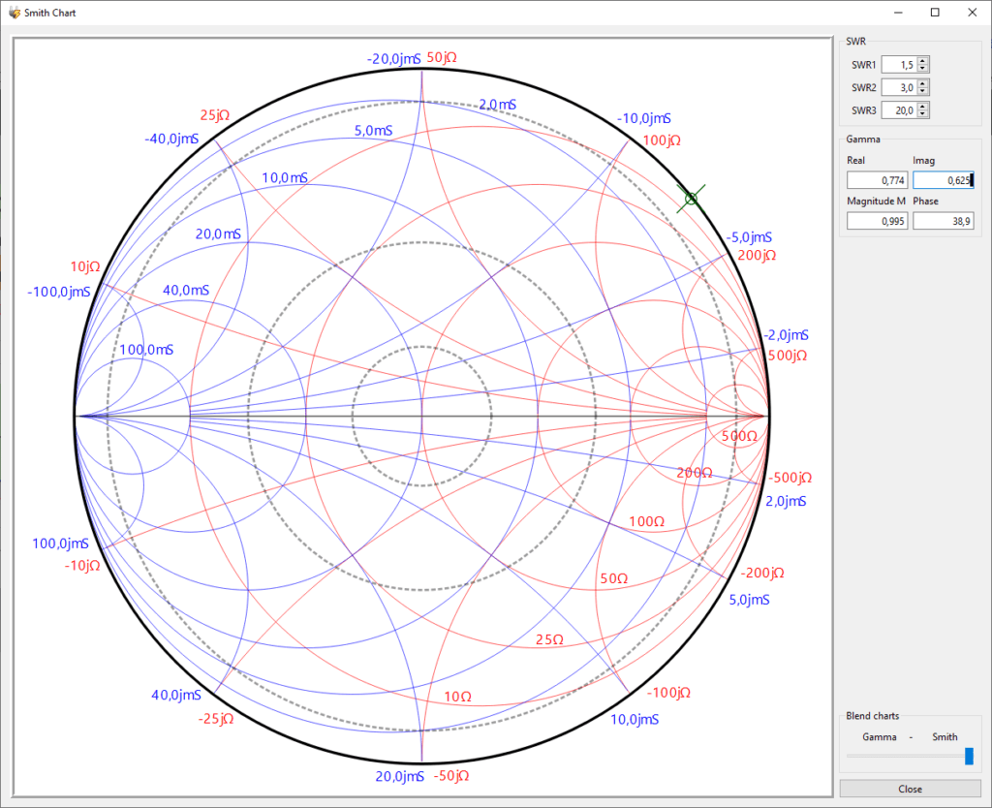Click the SWR1 input field showing 1,5

(899, 65)
